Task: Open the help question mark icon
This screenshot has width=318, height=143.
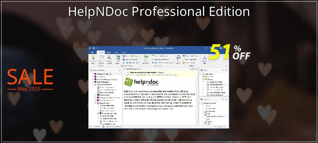Action: coord(206,48)
